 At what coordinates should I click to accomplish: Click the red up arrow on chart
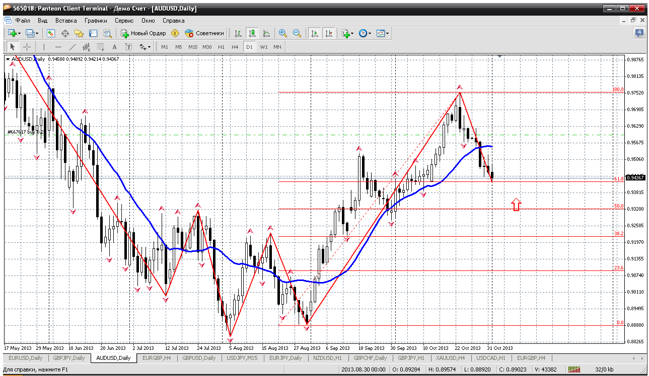click(516, 204)
